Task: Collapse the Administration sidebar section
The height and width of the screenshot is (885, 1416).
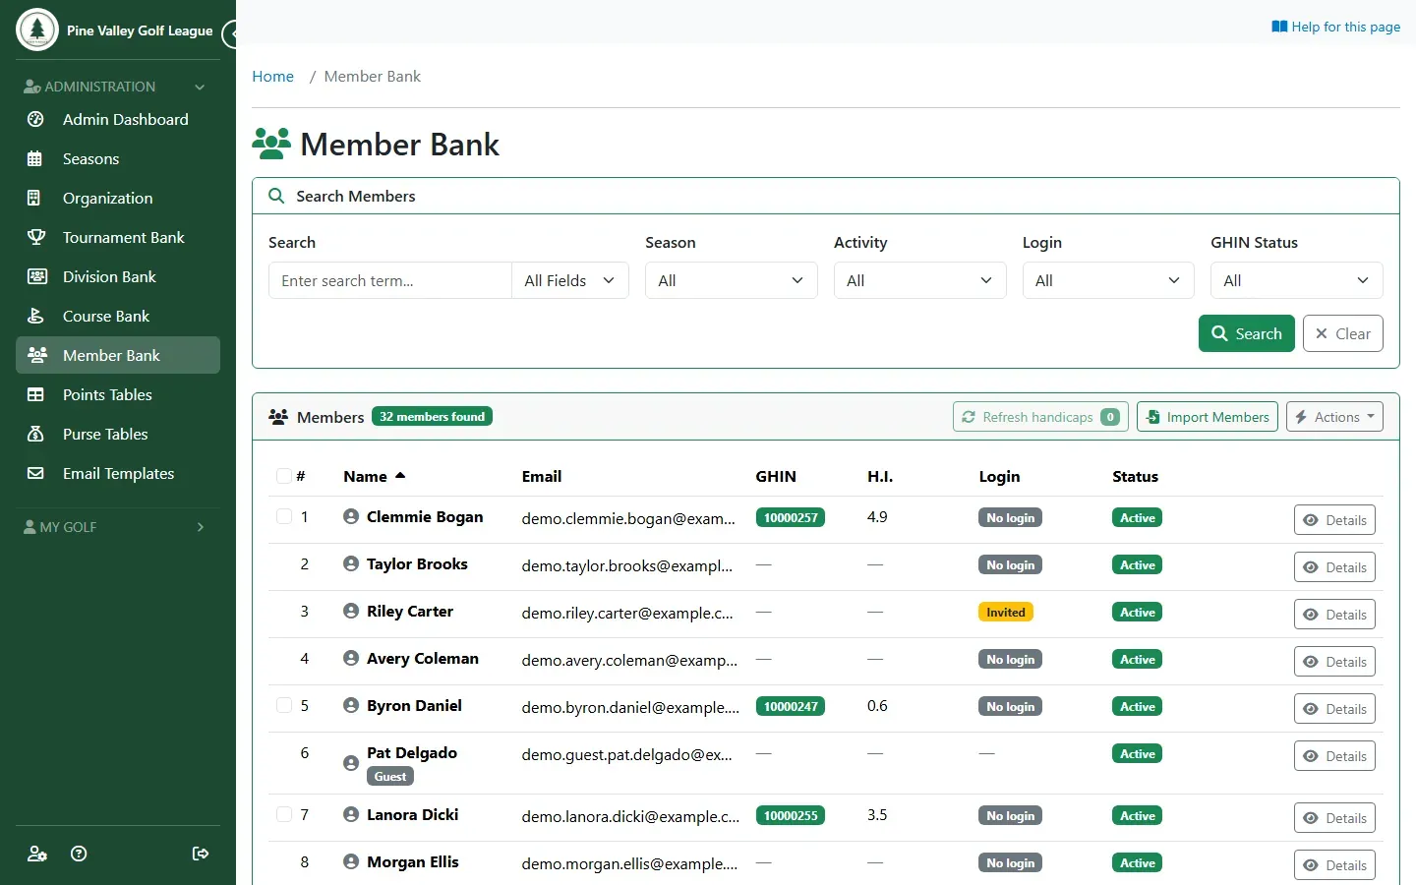Action: click(x=117, y=87)
